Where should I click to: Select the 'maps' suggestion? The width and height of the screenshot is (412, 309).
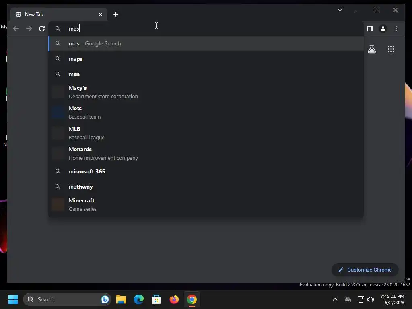pos(206,59)
